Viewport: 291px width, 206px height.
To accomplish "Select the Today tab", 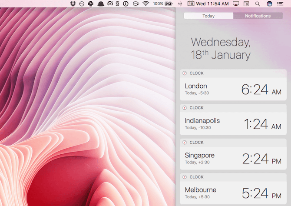I will coord(208,16).
